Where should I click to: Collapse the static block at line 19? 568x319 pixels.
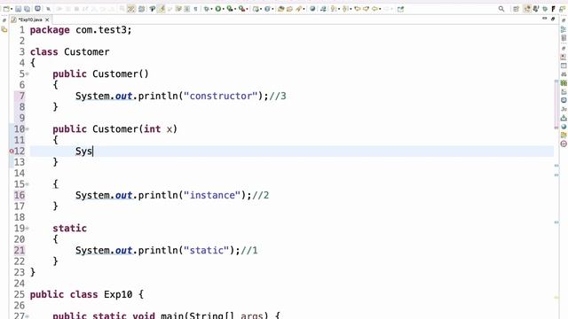(28, 229)
